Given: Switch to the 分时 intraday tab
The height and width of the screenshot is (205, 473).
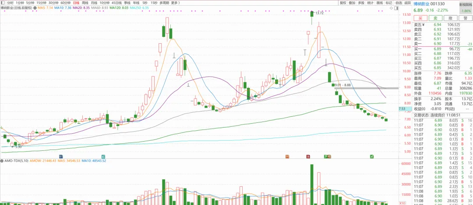Looking at the screenshot, I should (10, 3).
